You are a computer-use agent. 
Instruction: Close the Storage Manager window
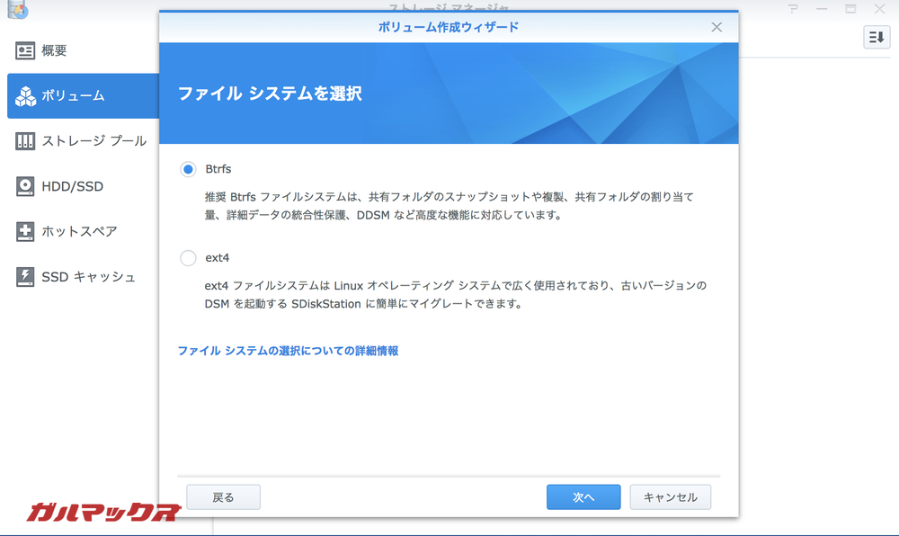pos(878,9)
